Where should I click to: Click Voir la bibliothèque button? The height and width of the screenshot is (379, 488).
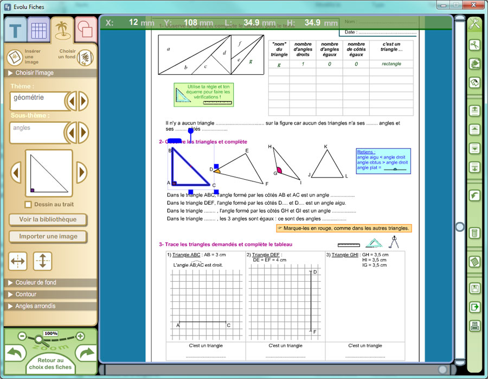[48, 220]
